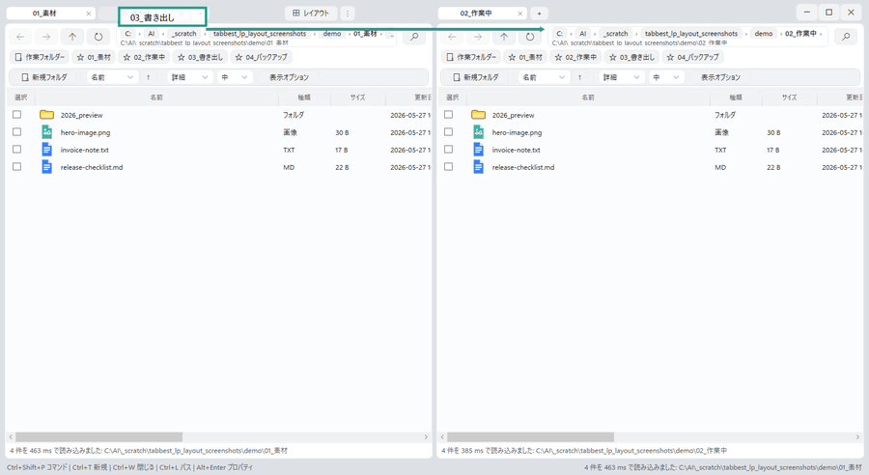Create 新規フォルダ in the right pane
Screen dimensions: 869x475
[x=475, y=77]
